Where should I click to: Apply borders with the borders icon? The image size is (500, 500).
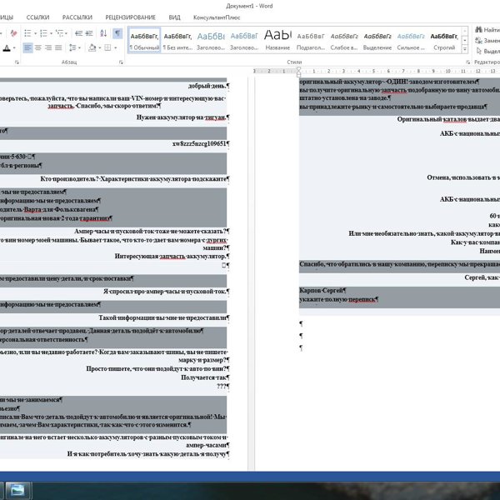coord(107,47)
